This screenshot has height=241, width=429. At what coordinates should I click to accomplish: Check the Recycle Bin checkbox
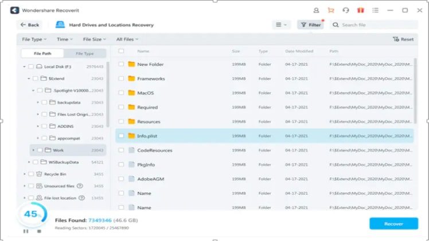31,174
